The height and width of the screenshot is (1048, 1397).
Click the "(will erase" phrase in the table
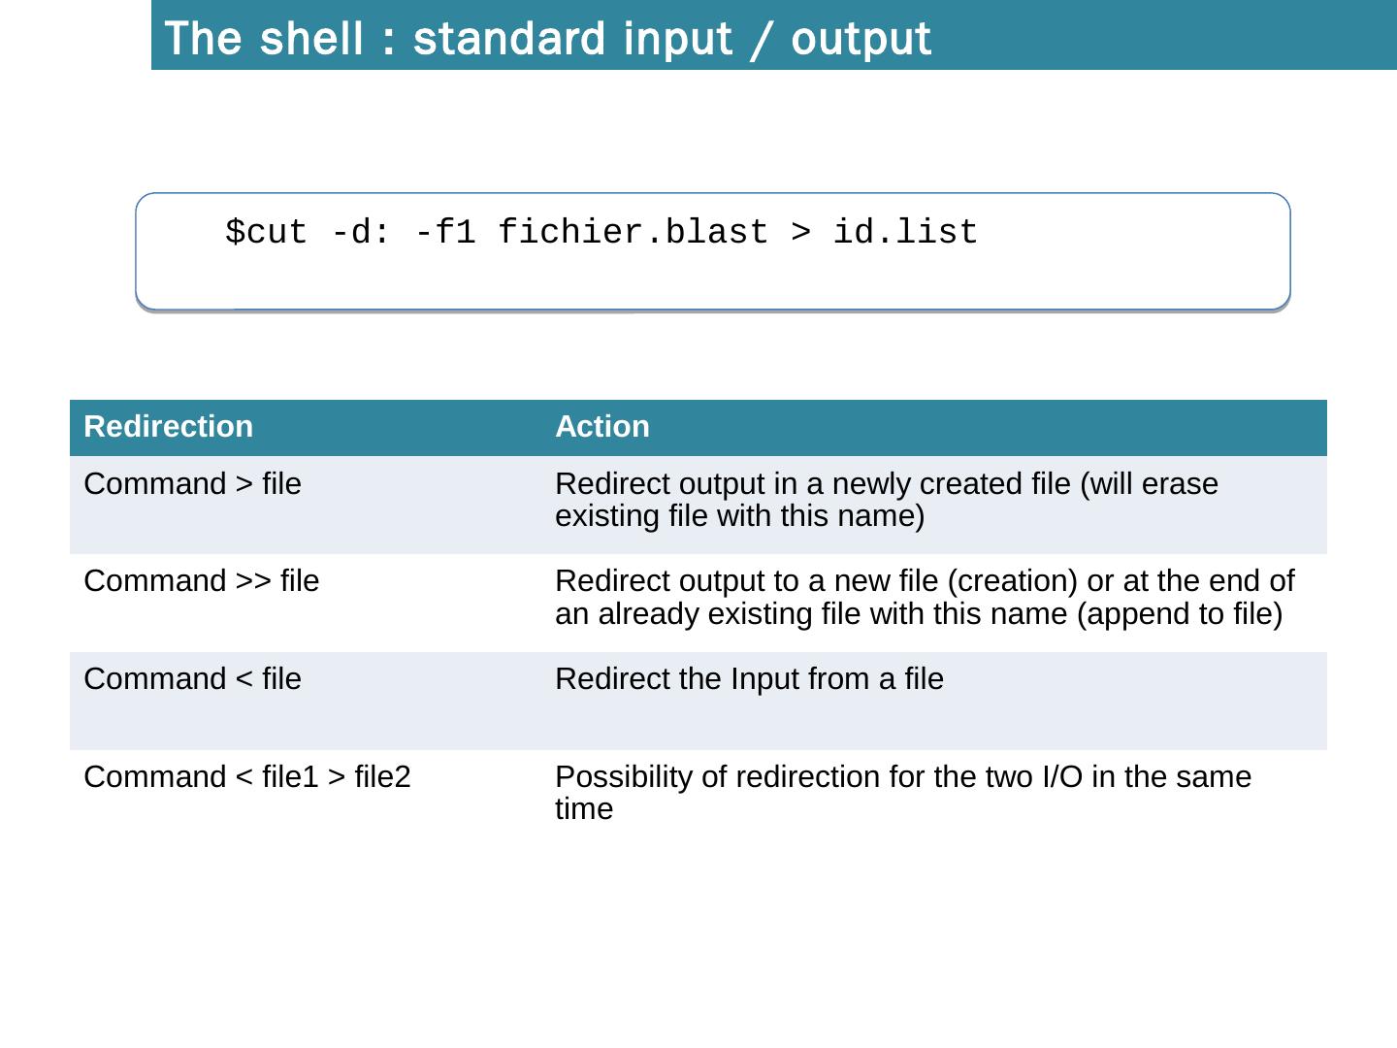pyautogui.click(x=1149, y=484)
